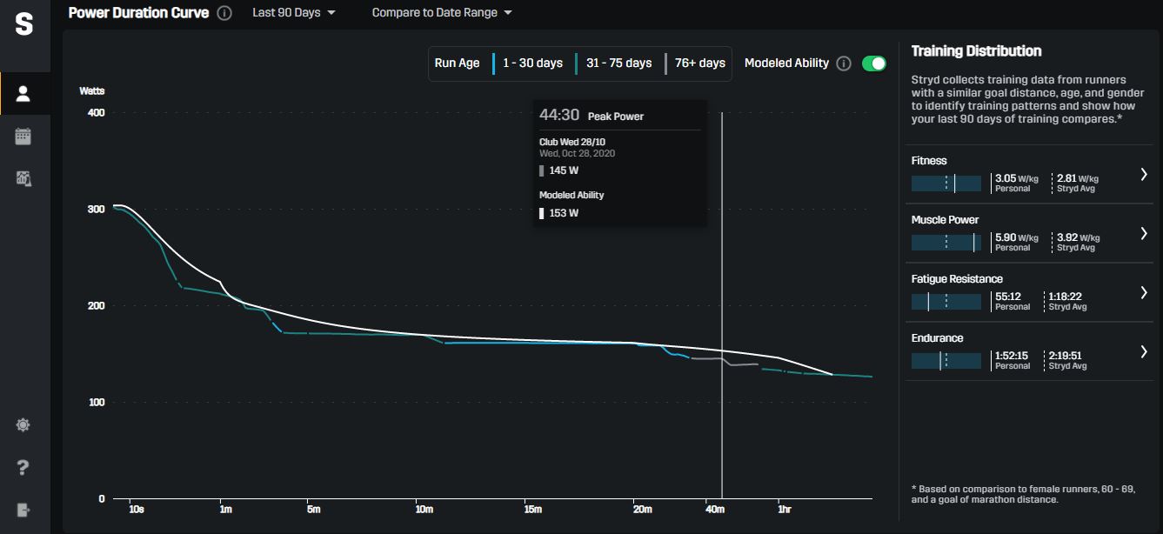Click the 153 W modeled value
Screen dimensions: 1163x534
coord(563,213)
